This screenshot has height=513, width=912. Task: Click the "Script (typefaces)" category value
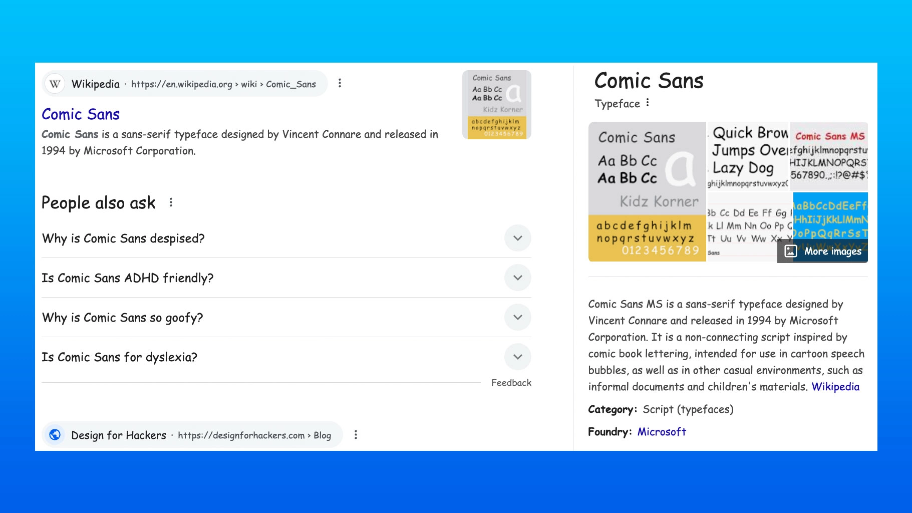tap(688, 409)
